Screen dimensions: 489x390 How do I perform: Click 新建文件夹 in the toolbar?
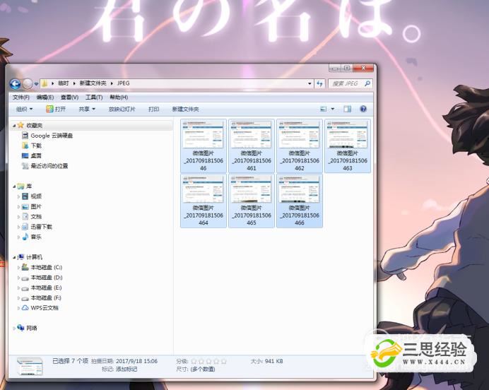[x=186, y=109]
